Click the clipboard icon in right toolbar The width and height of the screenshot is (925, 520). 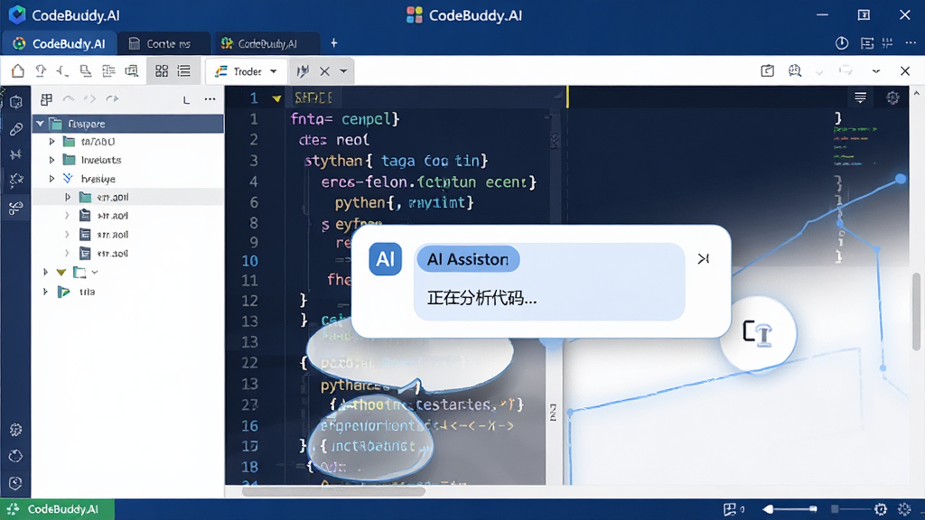coord(768,71)
